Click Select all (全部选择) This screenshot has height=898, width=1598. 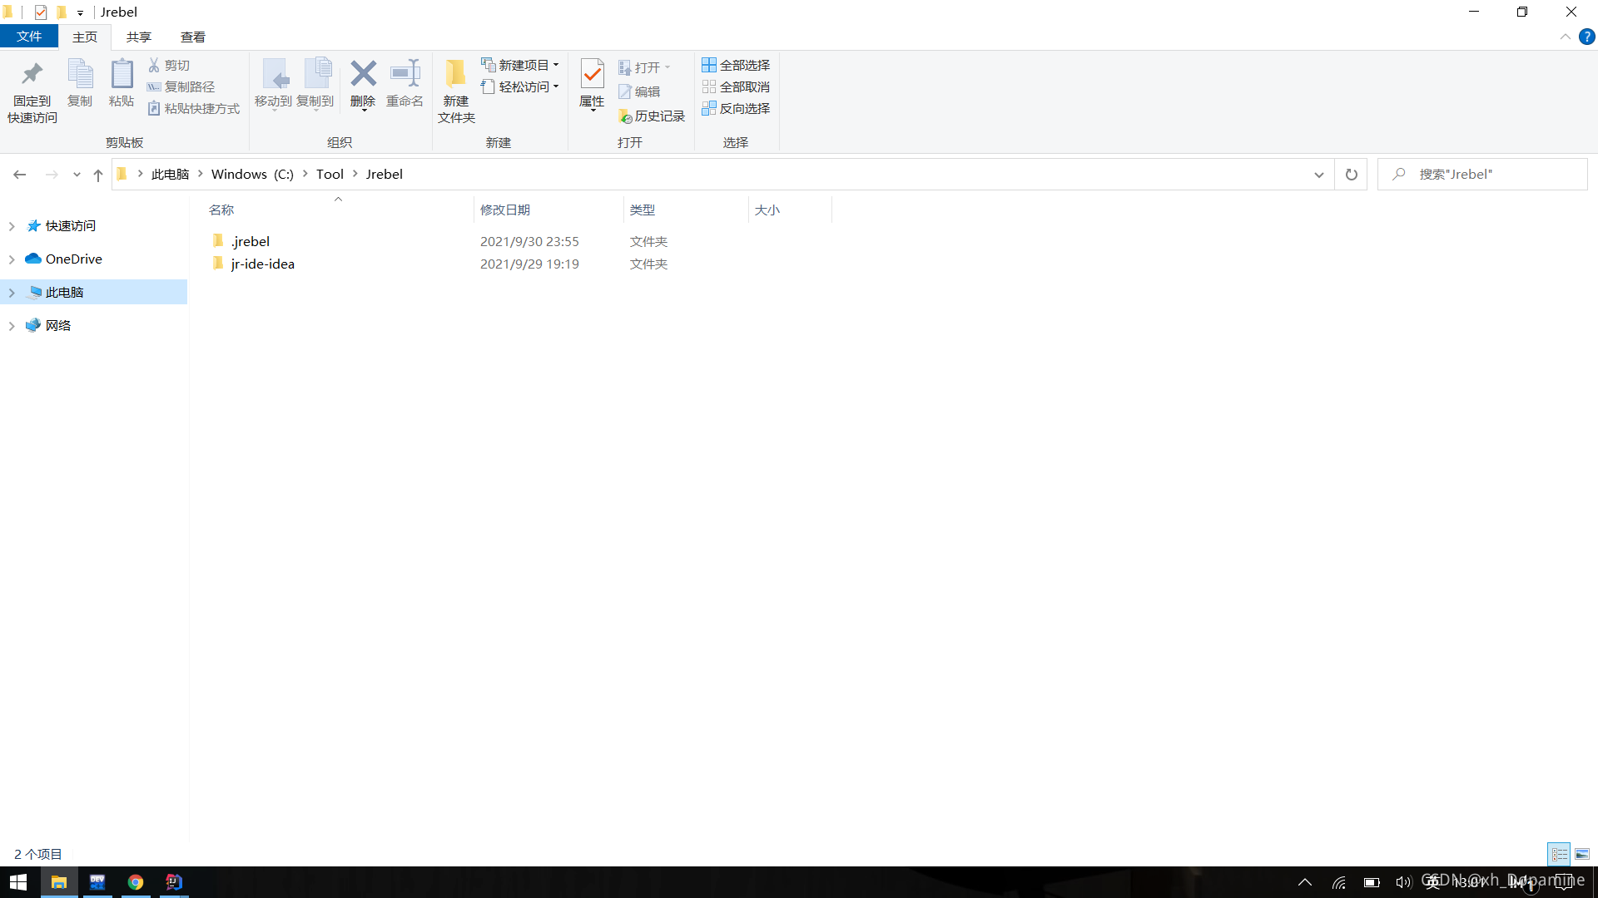(736, 65)
